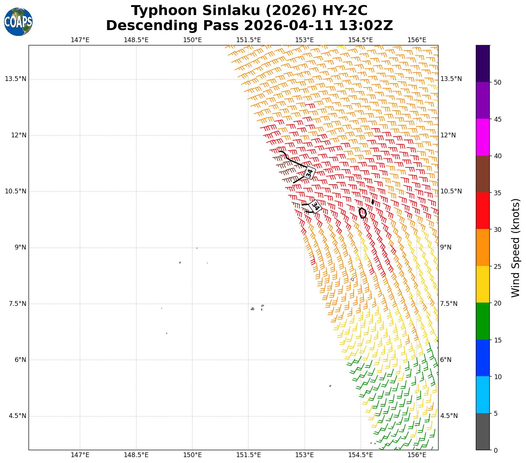The width and height of the screenshot is (526, 463).
Task: Select the cyan 5-10 knot colorbar segment
Action: click(x=482, y=395)
